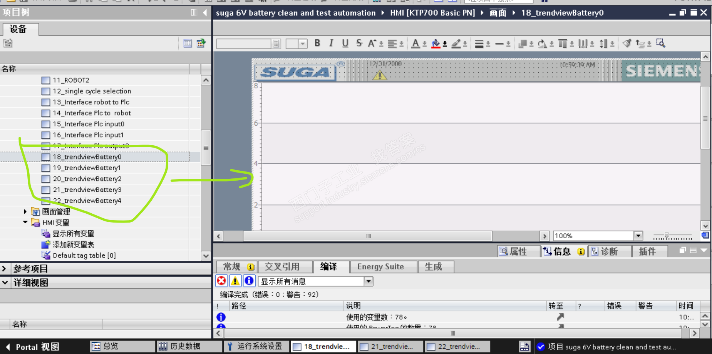Switch to 21_trendvie... editor button
The width and height of the screenshot is (712, 354).
[390, 347]
